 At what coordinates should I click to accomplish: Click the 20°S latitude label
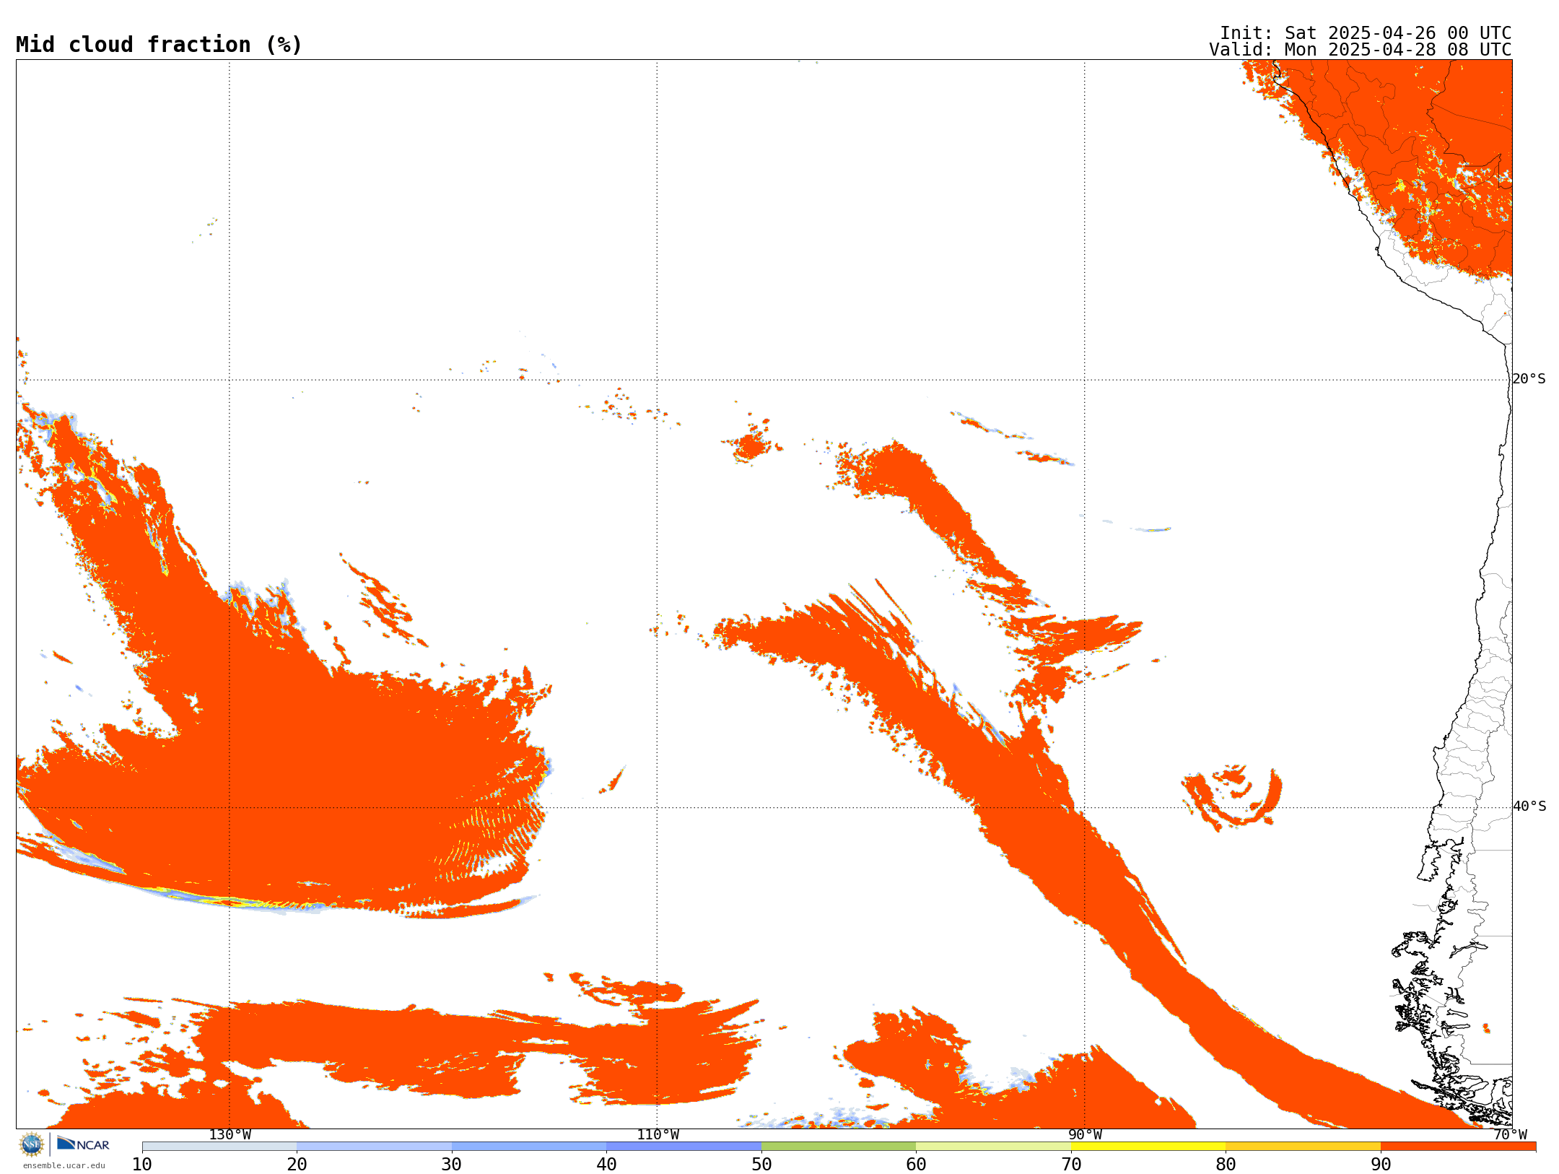[1529, 379]
